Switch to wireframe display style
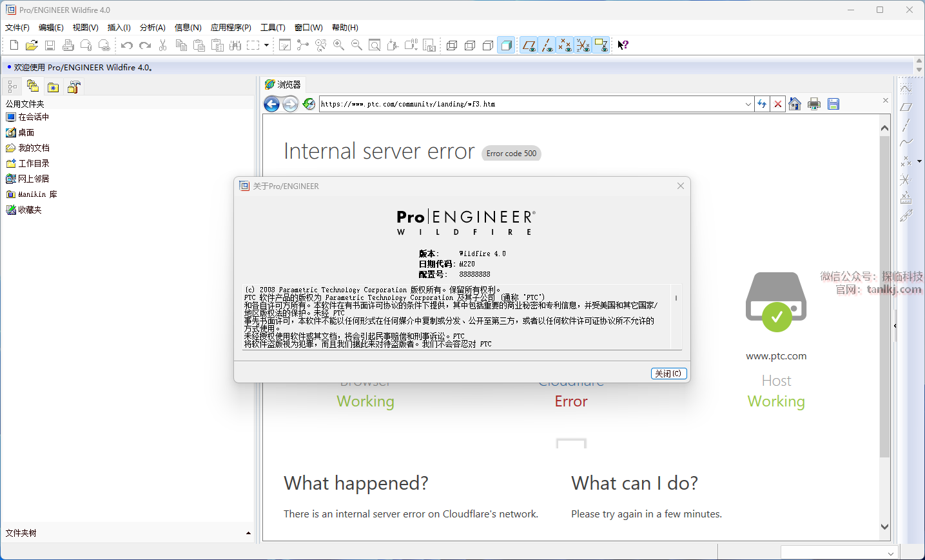This screenshot has height=560, width=925. [x=452, y=45]
